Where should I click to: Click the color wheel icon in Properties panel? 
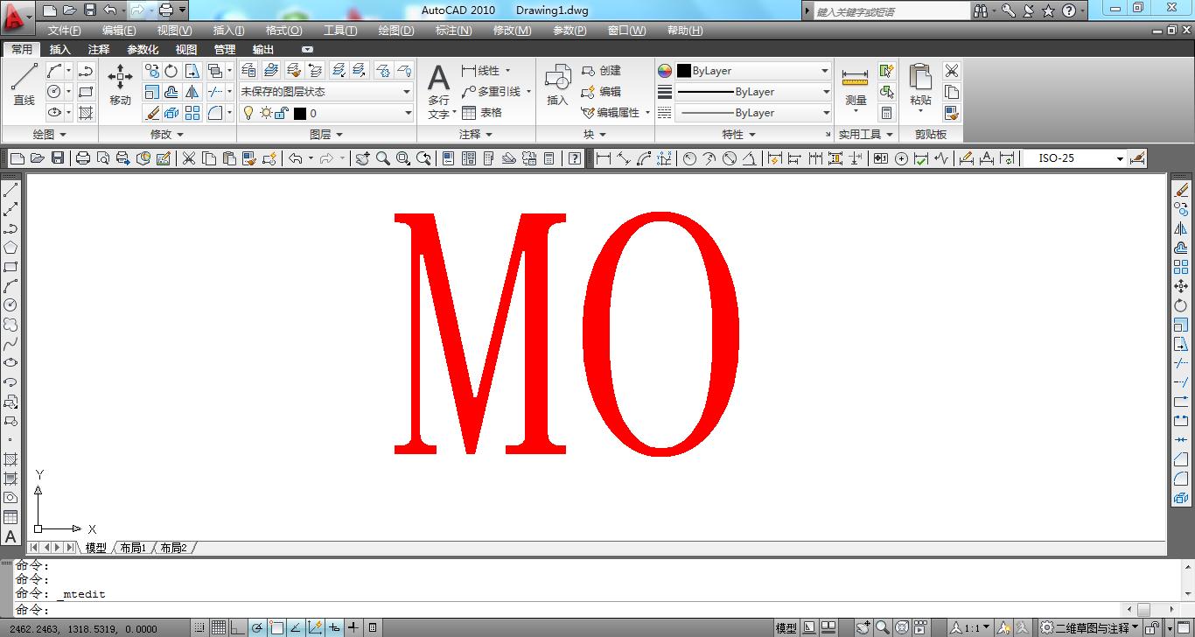[665, 71]
